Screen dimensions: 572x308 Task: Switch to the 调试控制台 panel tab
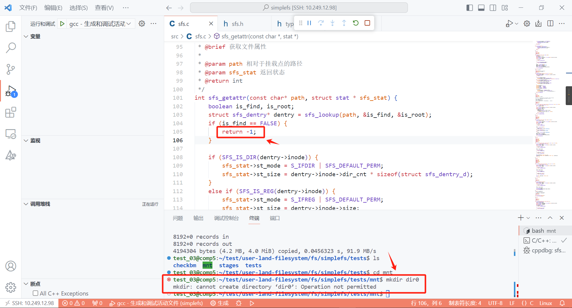[226, 218]
